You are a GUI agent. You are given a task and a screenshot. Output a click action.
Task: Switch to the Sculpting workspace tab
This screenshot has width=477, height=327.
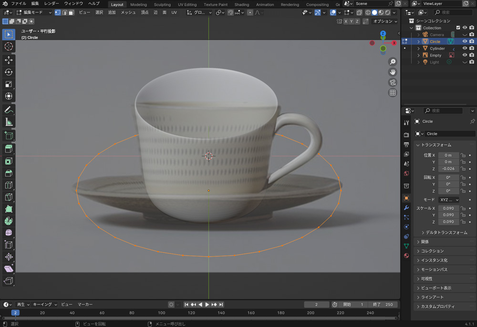162,5
